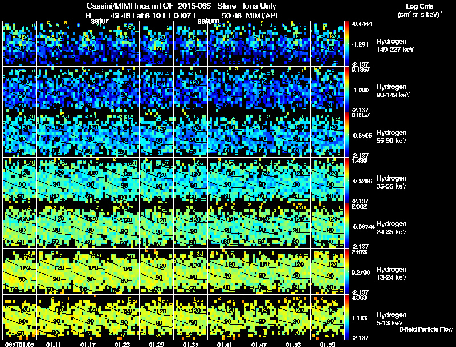
Task: Click the "Stare" word in the header
Action: click(226, 6)
